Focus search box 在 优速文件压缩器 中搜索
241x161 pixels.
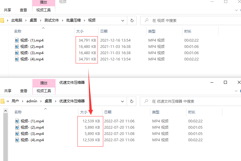tap(191, 101)
